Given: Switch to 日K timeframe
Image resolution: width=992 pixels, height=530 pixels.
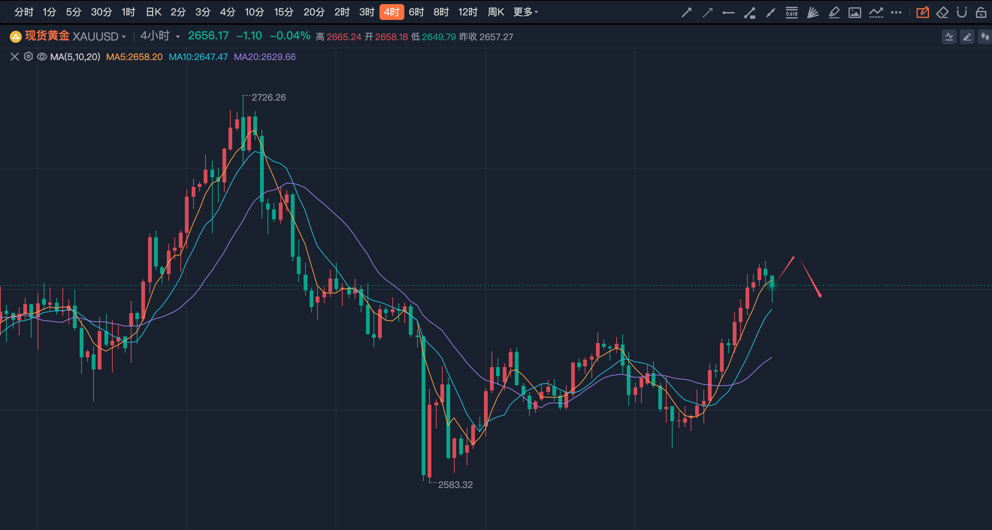Looking at the screenshot, I should 153,12.
